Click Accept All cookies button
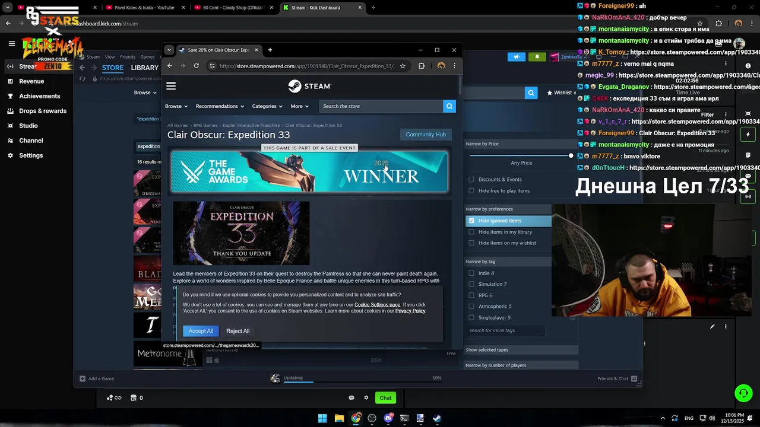760x427 pixels. point(201,331)
